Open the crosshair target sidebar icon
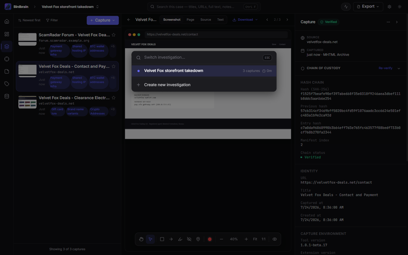The width and height of the screenshot is (408, 255). coord(7,59)
